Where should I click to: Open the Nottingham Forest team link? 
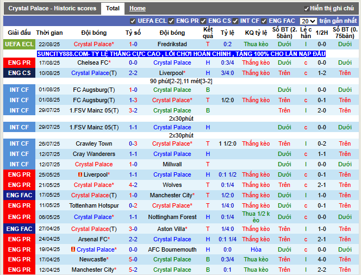[x=172, y=217]
